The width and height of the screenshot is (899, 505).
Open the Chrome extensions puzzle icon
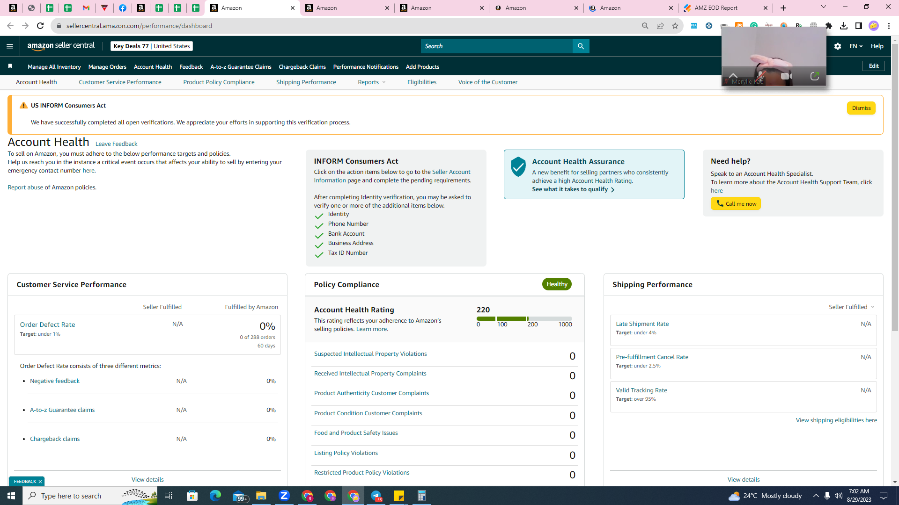point(829,26)
